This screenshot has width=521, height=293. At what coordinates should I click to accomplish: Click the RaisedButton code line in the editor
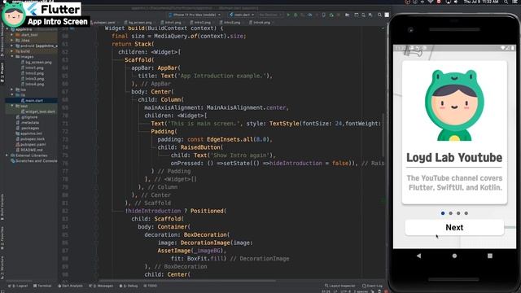190,147
